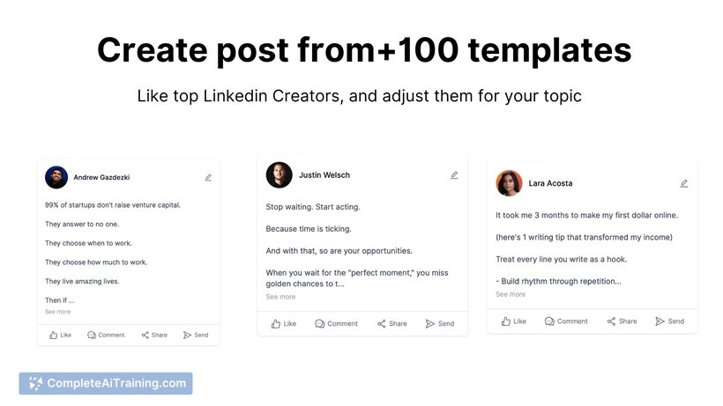This screenshot has height=406, width=723.
Task: Comment on Andrew Gazdezki's post
Action: pyautogui.click(x=106, y=336)
